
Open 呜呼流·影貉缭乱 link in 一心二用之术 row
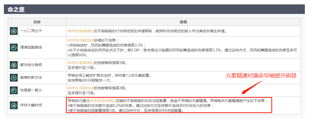(x=80, y=31)
